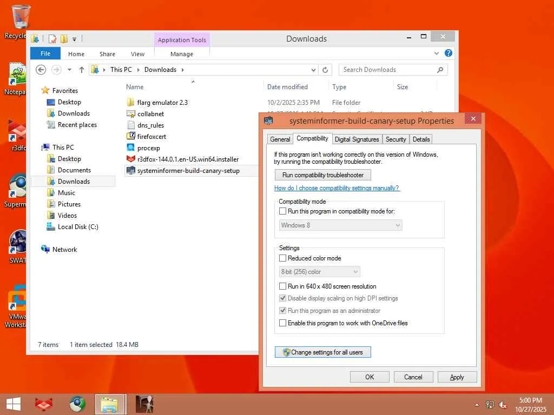Open the address bar history dropdown

tap(313, 70)
